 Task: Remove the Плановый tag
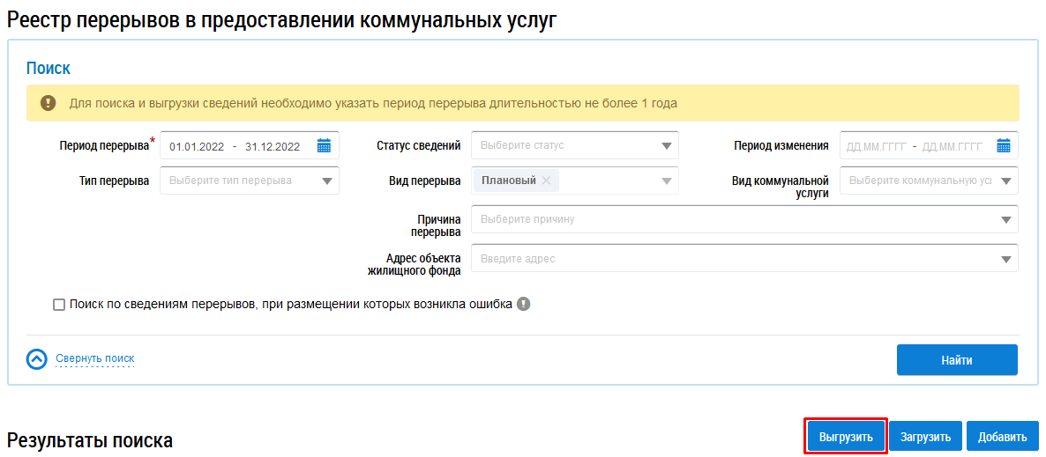546,181
